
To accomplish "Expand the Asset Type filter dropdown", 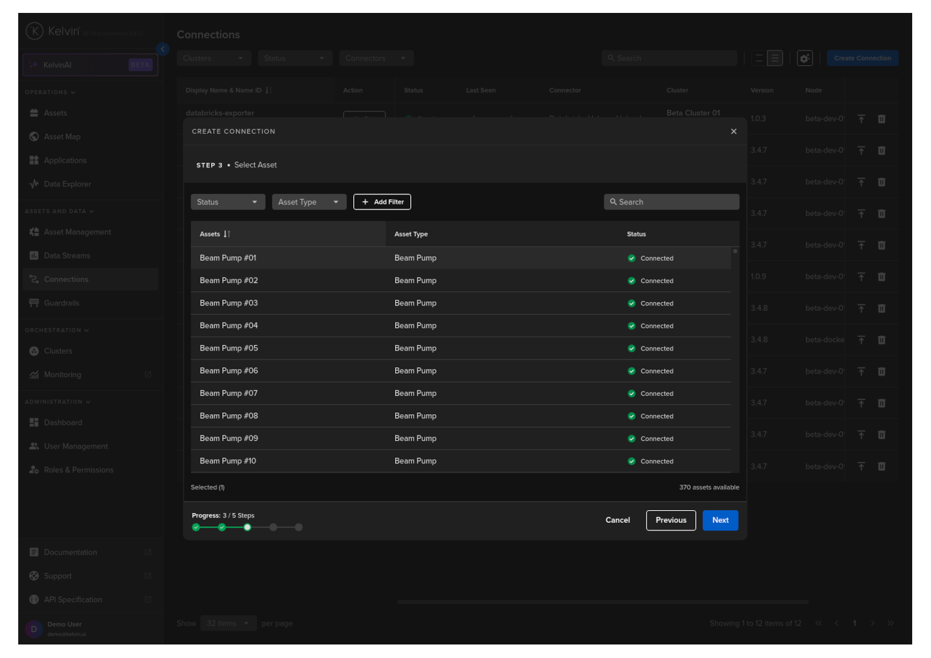I will tap(309, 202).
